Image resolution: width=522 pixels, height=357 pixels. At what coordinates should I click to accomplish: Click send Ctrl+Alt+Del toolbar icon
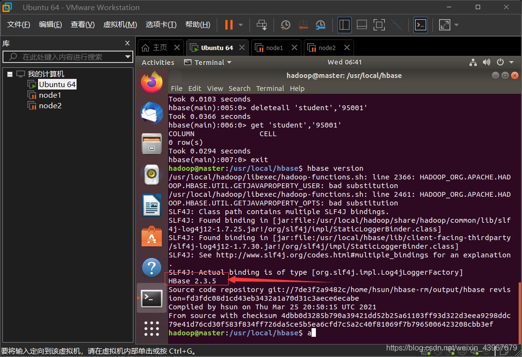tap(261, 25)
